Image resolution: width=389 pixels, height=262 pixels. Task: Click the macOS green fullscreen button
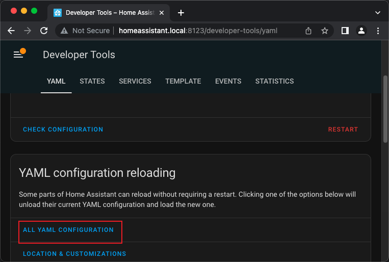[x=34, y=11]
